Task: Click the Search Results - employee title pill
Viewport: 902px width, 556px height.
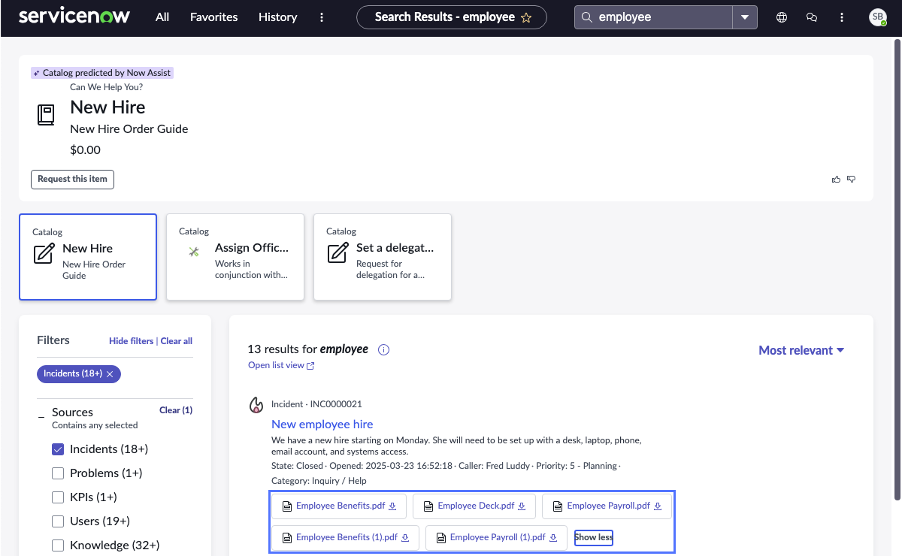Action: [452, 17]
